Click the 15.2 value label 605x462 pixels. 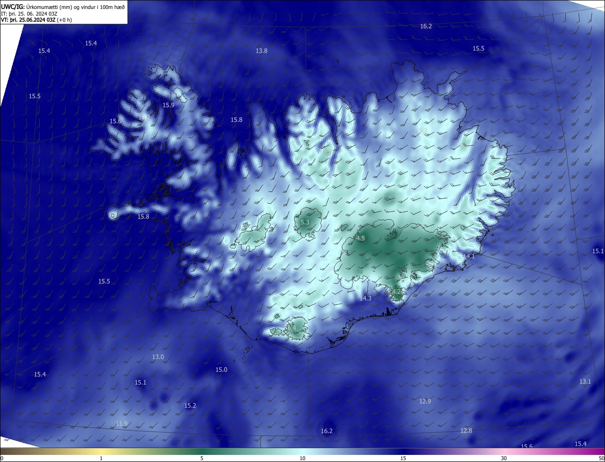click(190, 405)
